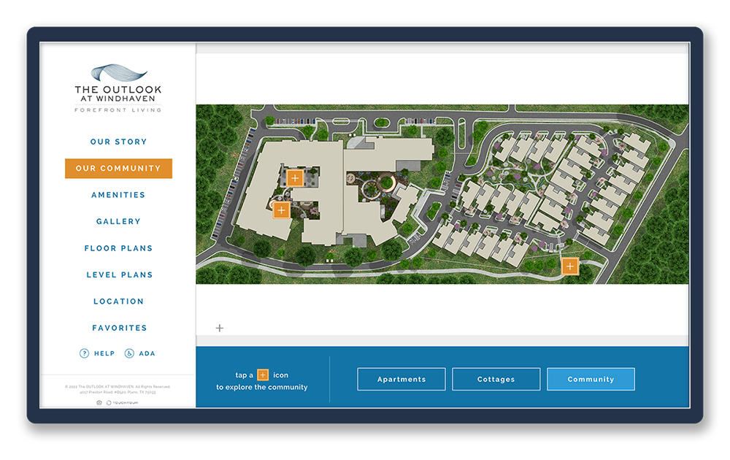Screen dimensions: 730x460
Task: Open the Level Plans page
Action: [119, 275]
